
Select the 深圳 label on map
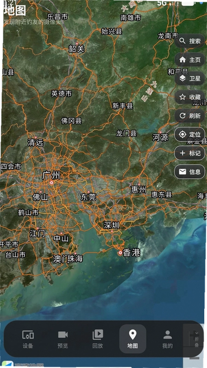point(112,225)
